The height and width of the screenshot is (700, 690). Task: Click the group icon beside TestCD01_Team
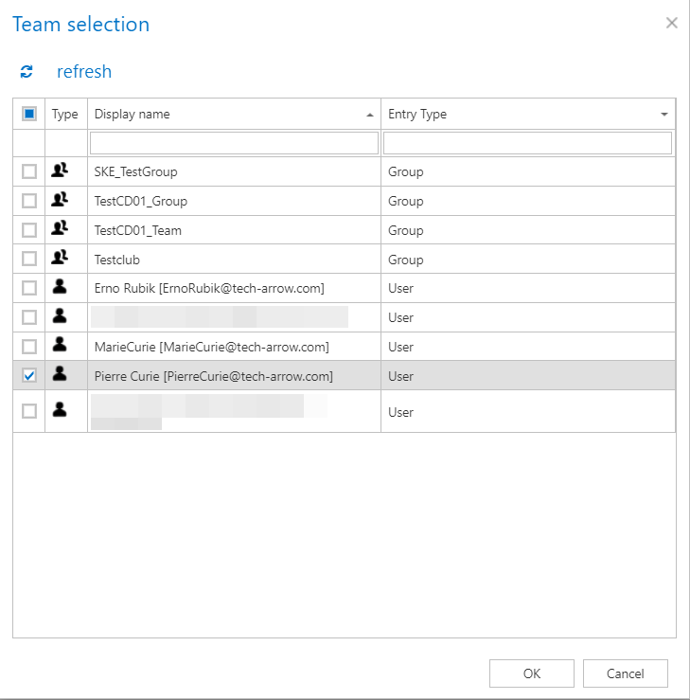(60, 230)
